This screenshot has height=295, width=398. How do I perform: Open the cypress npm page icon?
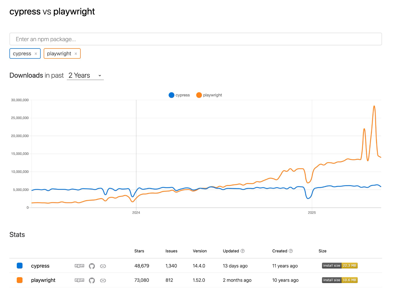(x=79, y=266)
